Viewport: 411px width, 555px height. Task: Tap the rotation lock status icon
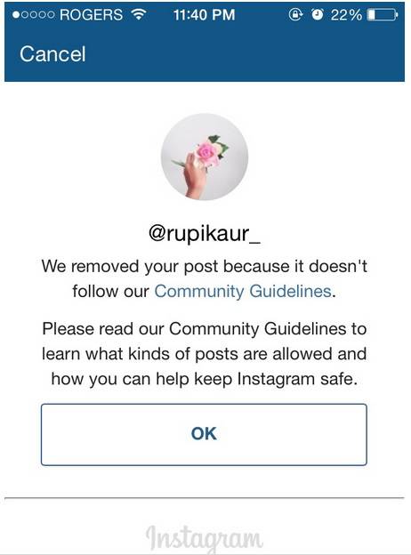(x=296, y=14)
